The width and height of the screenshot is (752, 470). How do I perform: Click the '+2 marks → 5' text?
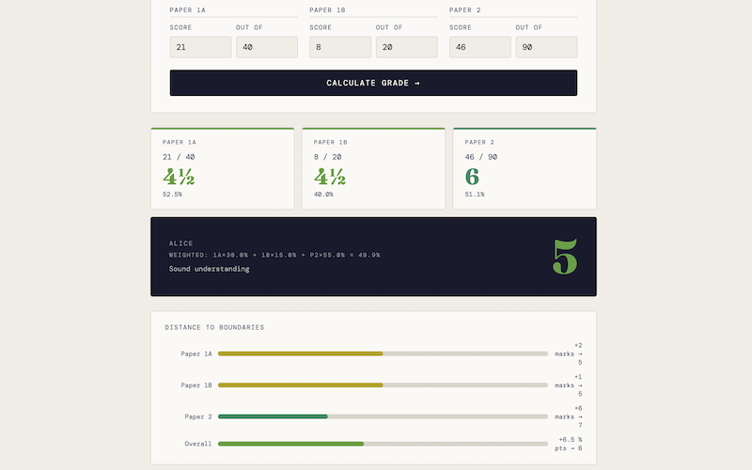[x=569, y=354]
